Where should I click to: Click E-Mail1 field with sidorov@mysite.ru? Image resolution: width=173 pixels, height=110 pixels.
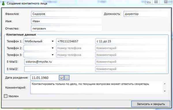click(x=59, y=61)
